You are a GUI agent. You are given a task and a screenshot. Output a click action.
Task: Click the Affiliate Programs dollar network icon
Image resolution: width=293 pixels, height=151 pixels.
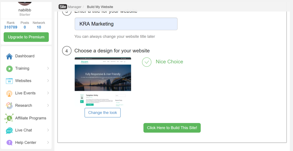[x=9, y=118]
